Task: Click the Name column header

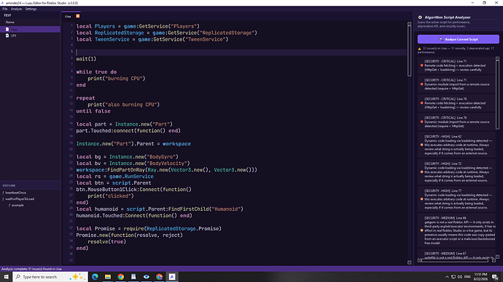Action: pos(10,22)
